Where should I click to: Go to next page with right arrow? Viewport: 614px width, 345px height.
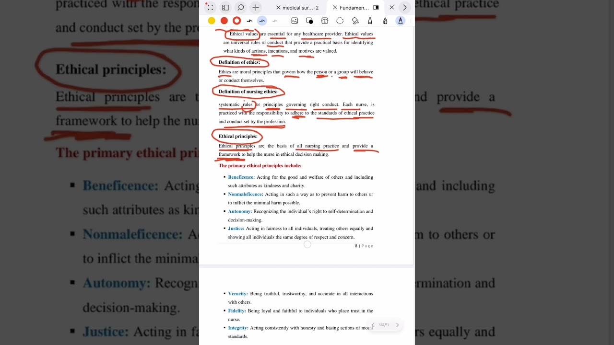[397, 325]
